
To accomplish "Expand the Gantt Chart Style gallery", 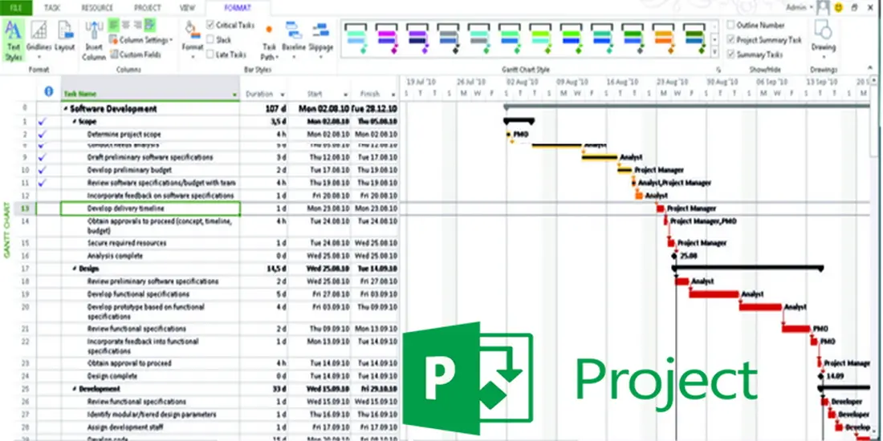I will pos(714,53).
